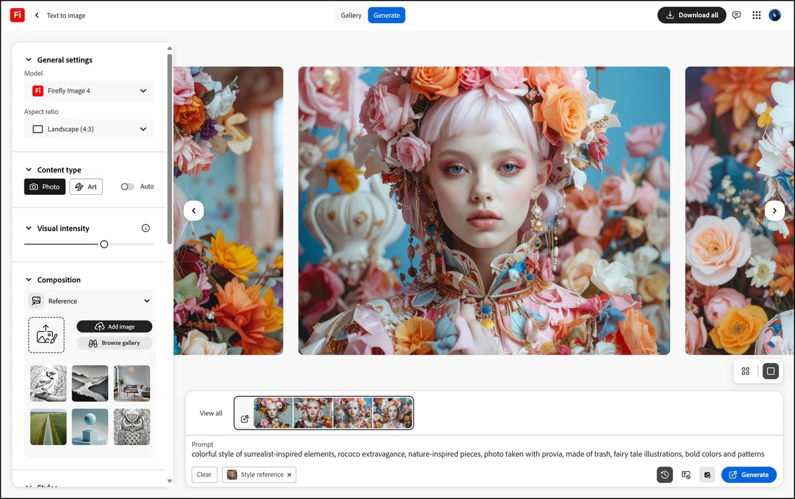
Task: Click the main center generated portrait image
Action: click(x=484, y=211)
